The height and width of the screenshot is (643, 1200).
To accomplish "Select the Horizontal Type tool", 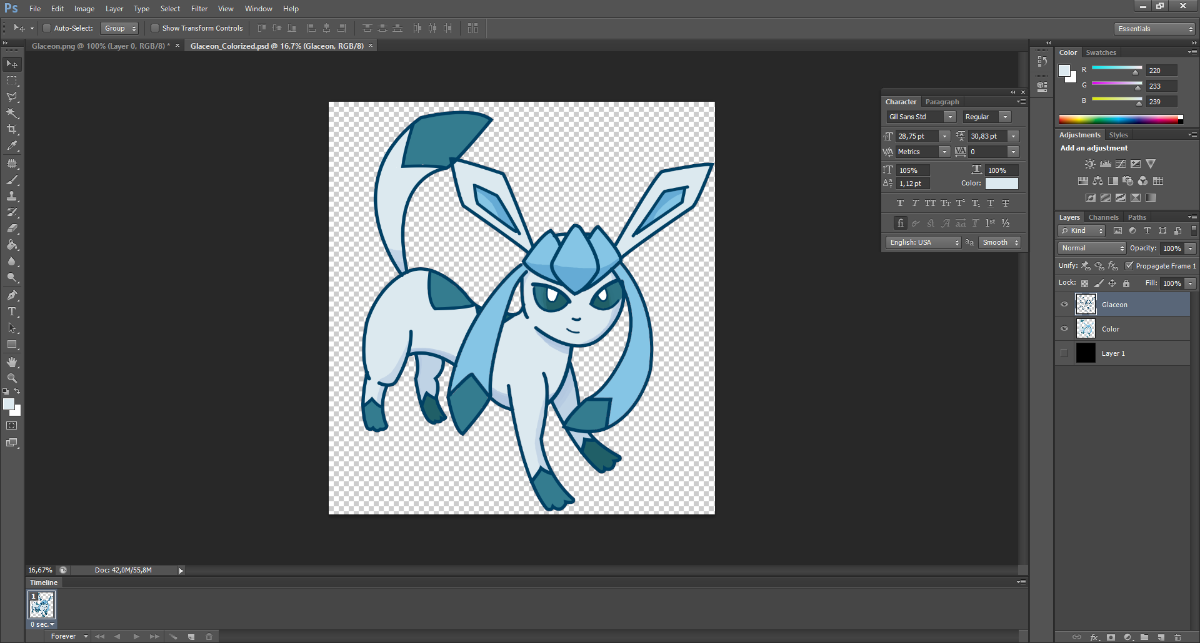I will pos(12,312).
